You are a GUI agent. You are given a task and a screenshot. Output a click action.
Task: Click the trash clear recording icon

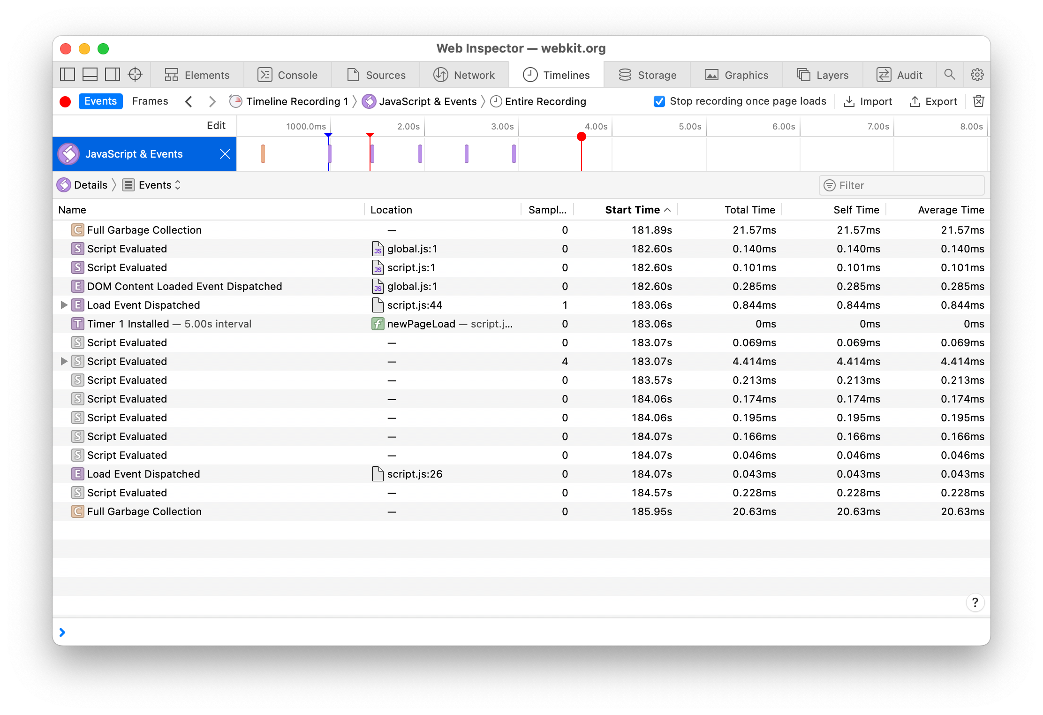point(978,101)
